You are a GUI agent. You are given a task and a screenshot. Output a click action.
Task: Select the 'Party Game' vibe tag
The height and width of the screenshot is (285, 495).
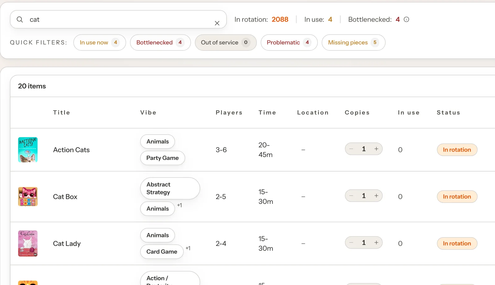162,158
